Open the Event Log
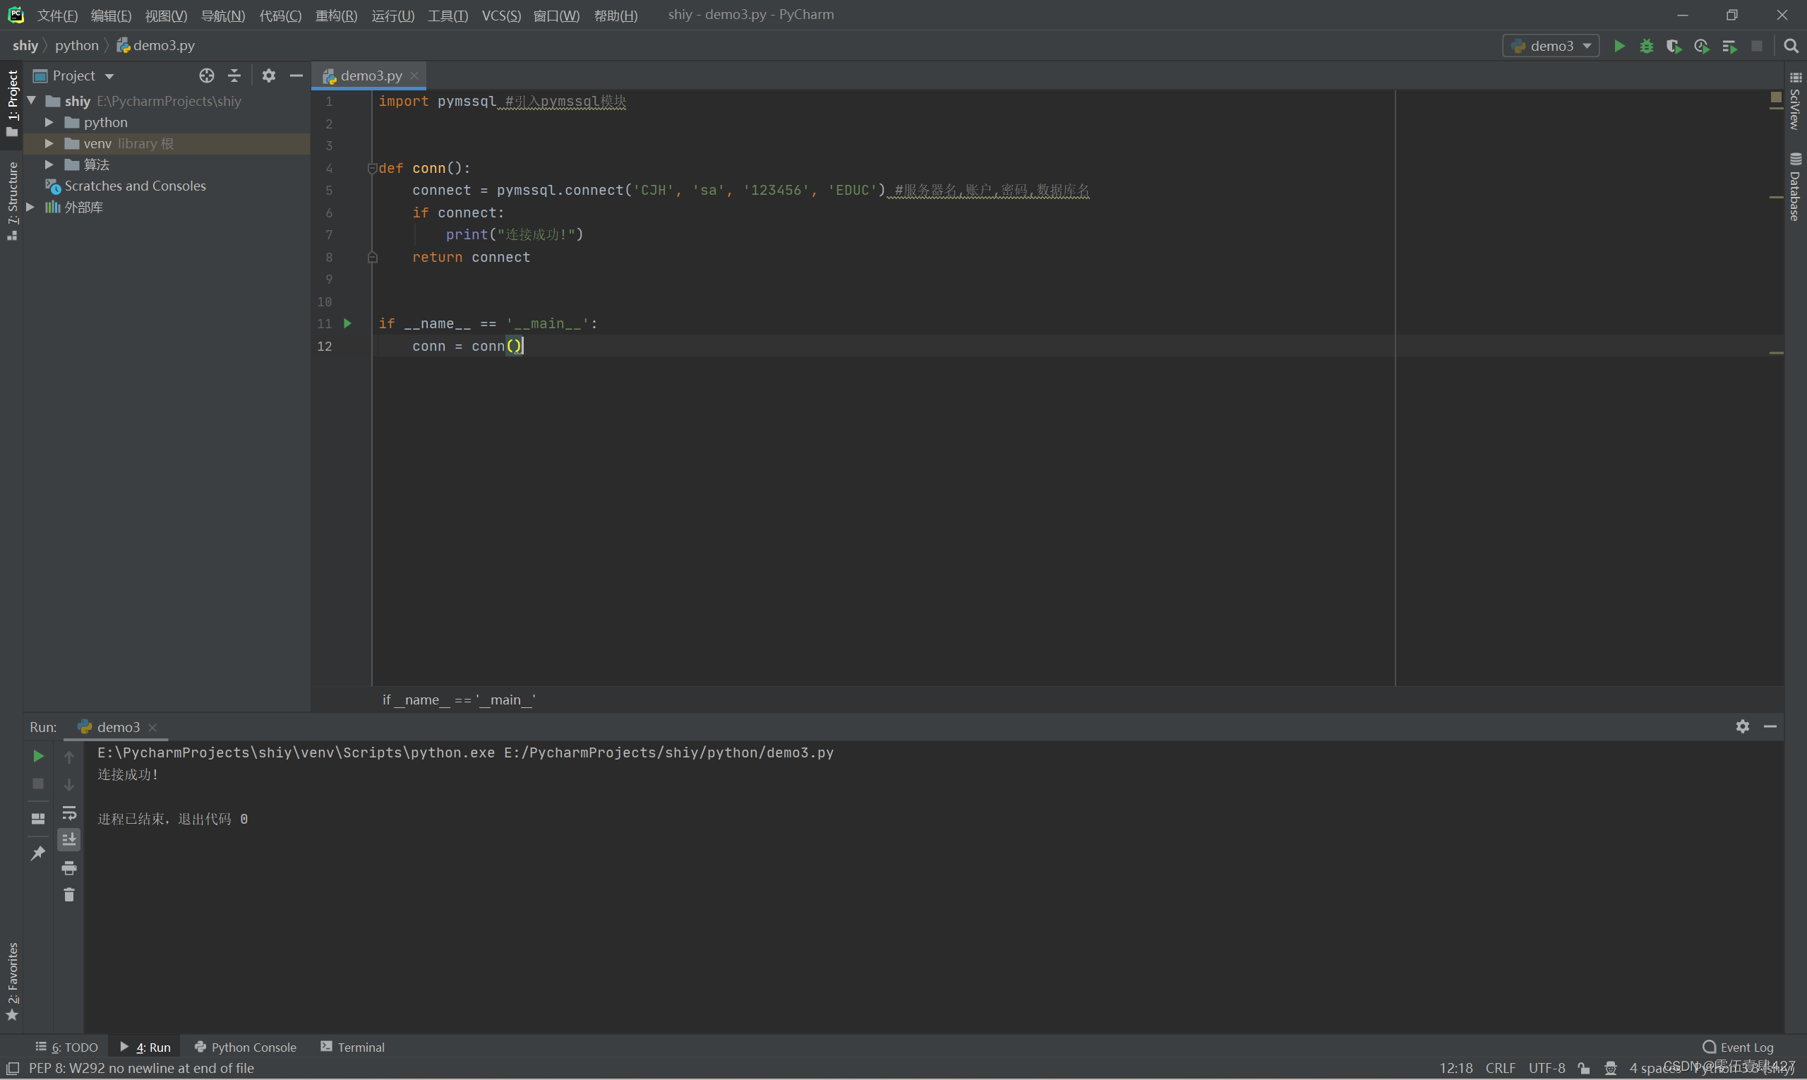 pos(1739,1047)
